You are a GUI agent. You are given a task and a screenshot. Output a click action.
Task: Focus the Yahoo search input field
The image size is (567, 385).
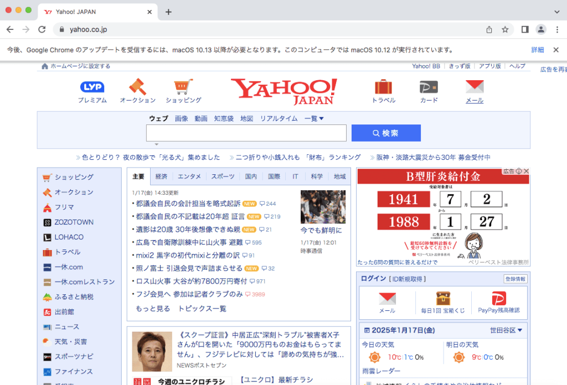246,133
